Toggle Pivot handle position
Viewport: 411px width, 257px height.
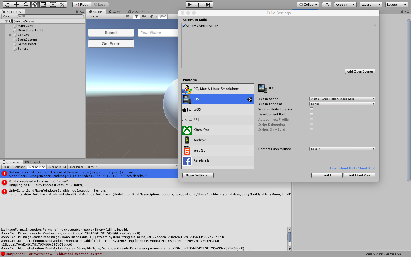point(82,5)
